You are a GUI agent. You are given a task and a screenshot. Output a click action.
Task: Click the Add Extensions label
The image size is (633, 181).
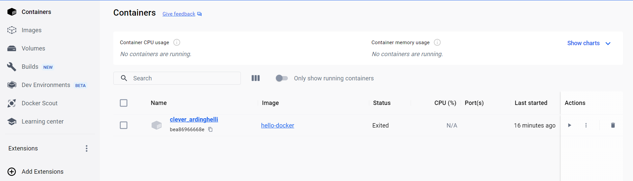tap(43, 172)
